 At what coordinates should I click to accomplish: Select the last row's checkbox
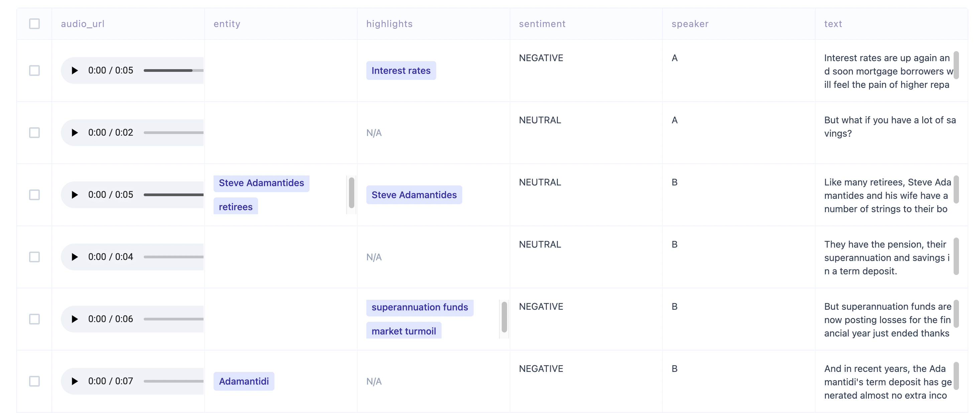pos(34,381)
